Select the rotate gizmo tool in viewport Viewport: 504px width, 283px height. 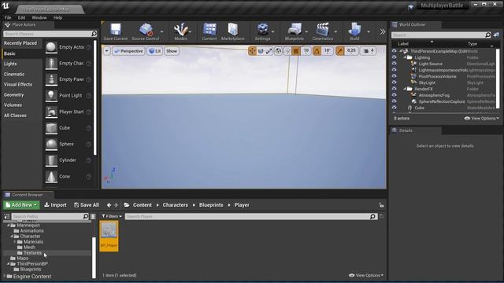pos(261,50)
